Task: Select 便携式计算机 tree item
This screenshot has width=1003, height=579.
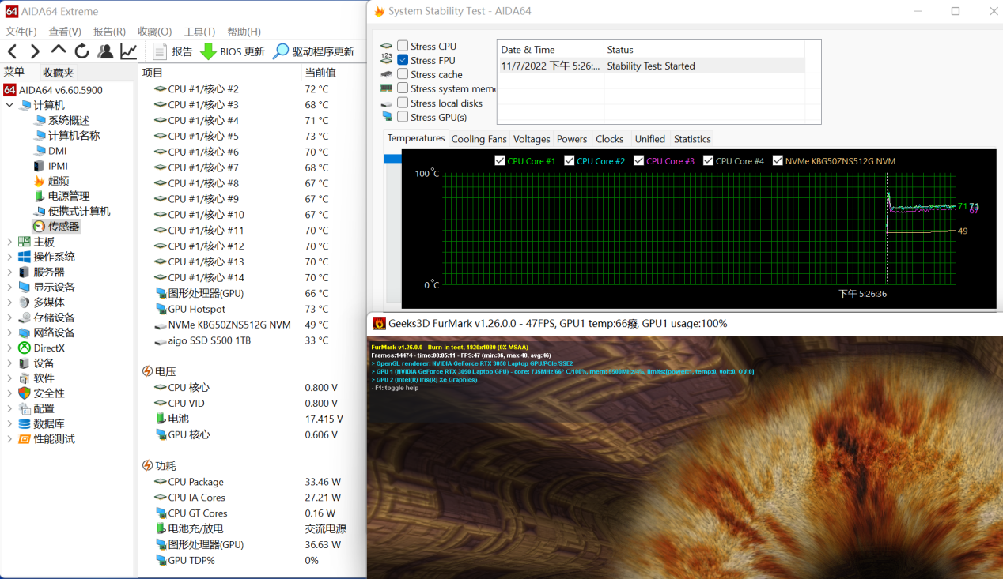Action: click(72, 212)
